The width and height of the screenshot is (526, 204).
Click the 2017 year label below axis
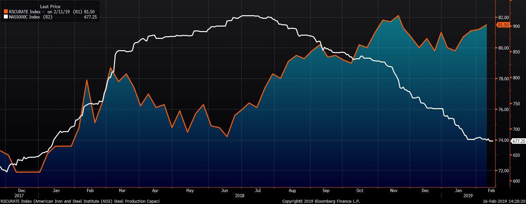tap(19, 196)
